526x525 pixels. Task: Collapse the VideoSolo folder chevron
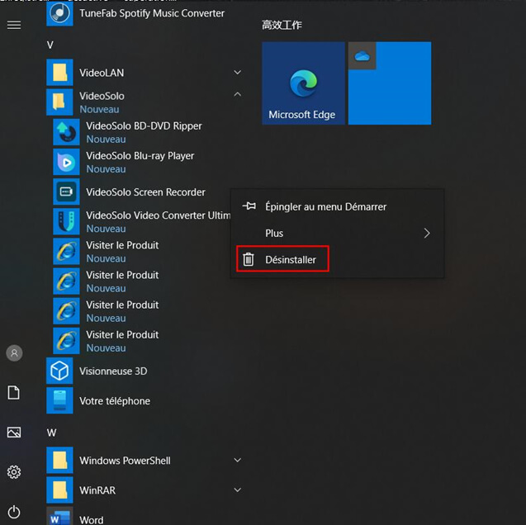(238, 95)
